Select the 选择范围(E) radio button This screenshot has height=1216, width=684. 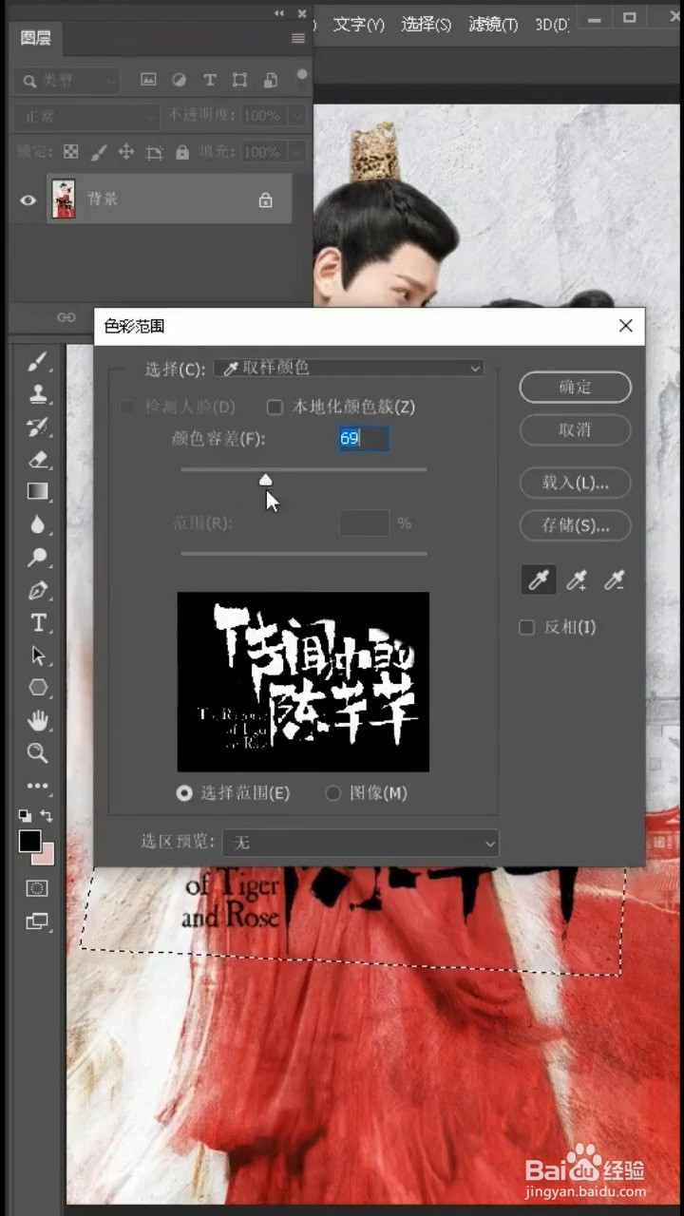click(184, 793)
